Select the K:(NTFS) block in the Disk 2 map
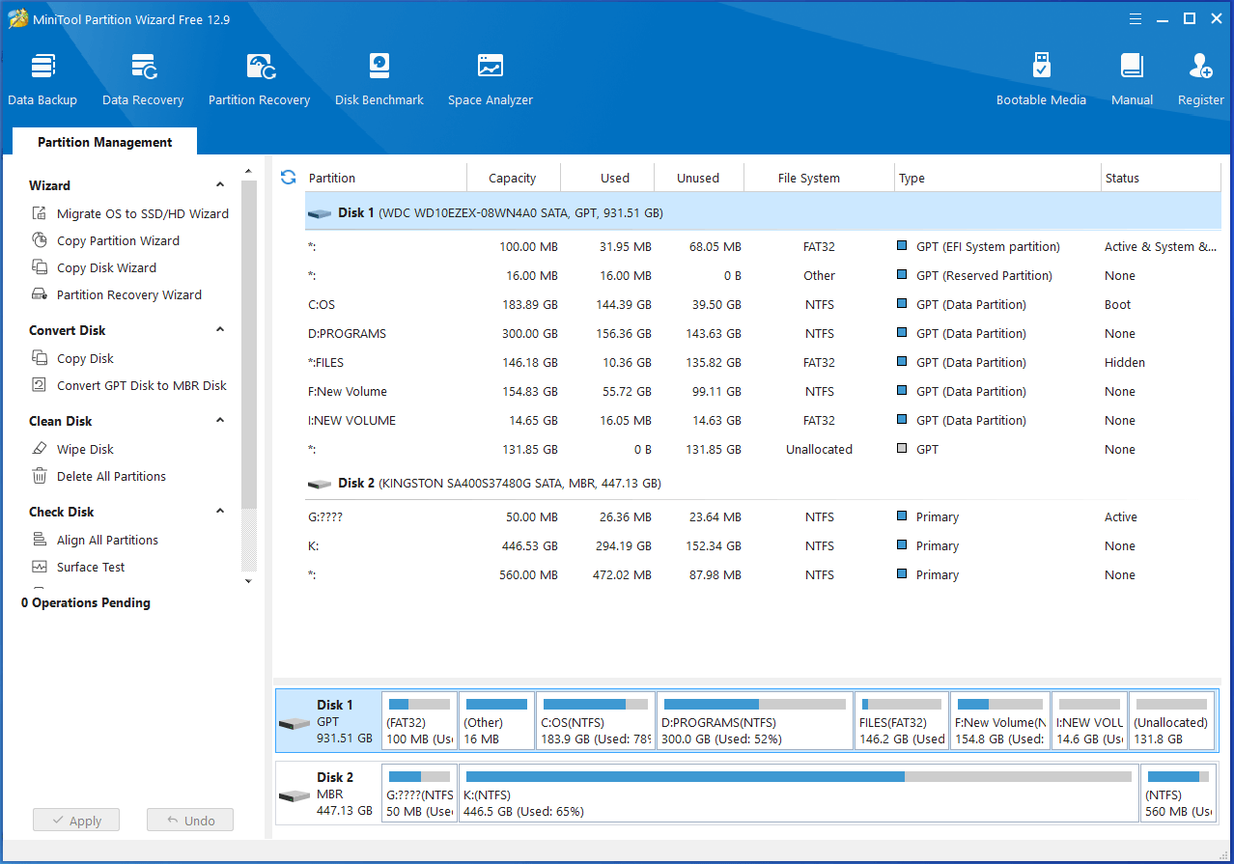 coord(798,794)
